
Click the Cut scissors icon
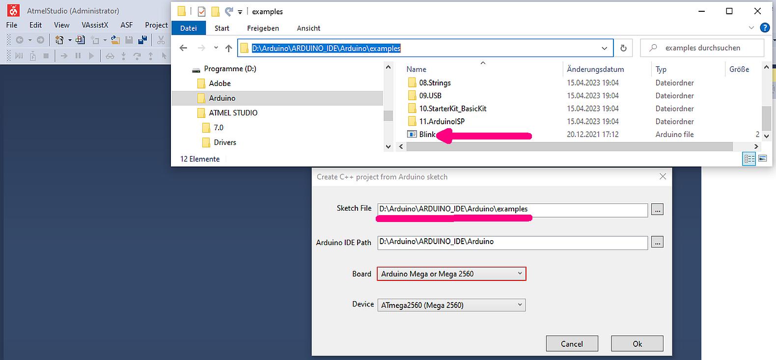click(161, 40)
